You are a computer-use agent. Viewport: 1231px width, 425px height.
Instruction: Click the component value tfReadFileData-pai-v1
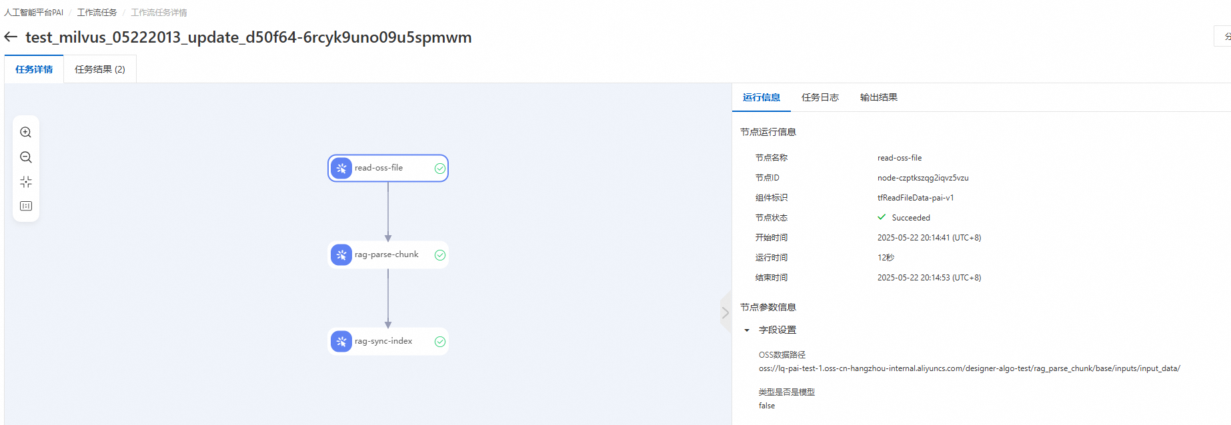coord(916,198)
